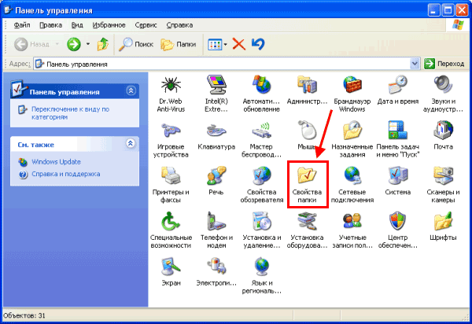
Task: Open the views button dropdown in toolbar
Action: (226, 44)
